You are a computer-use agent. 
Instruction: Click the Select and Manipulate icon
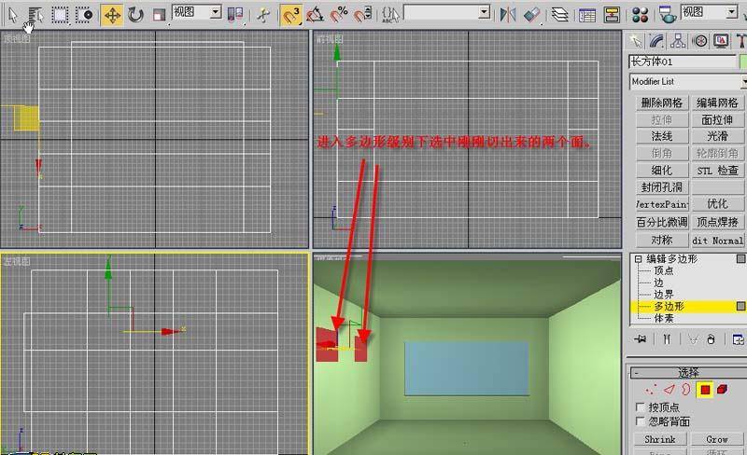click(263, 15)
